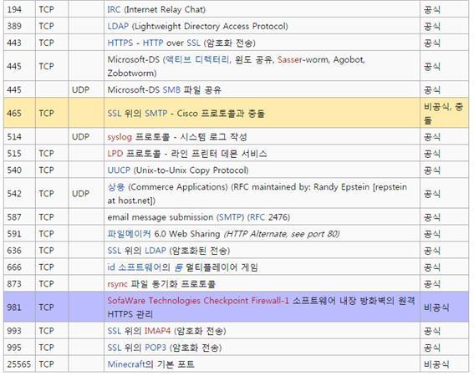Click the UUCP link in row 540
This screenshot has width=474, height=376.
[119, 170]
